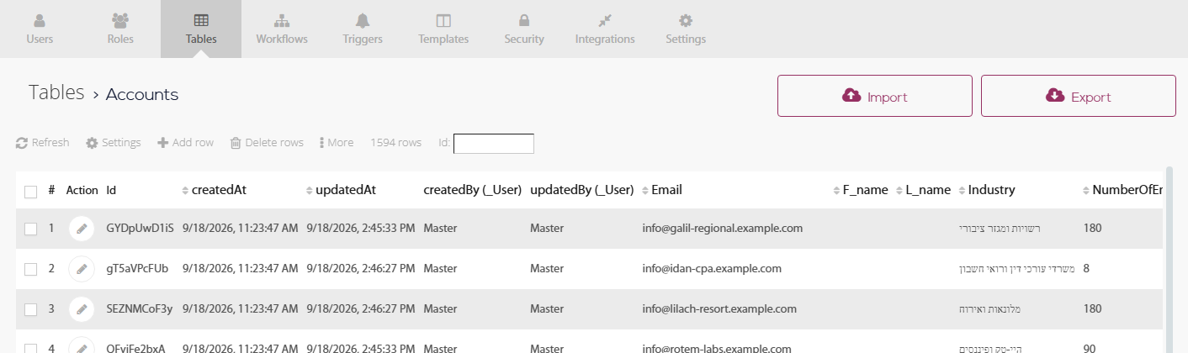Open the More actions menu
The image size is (1188, 353).
(x=337, y=143)
